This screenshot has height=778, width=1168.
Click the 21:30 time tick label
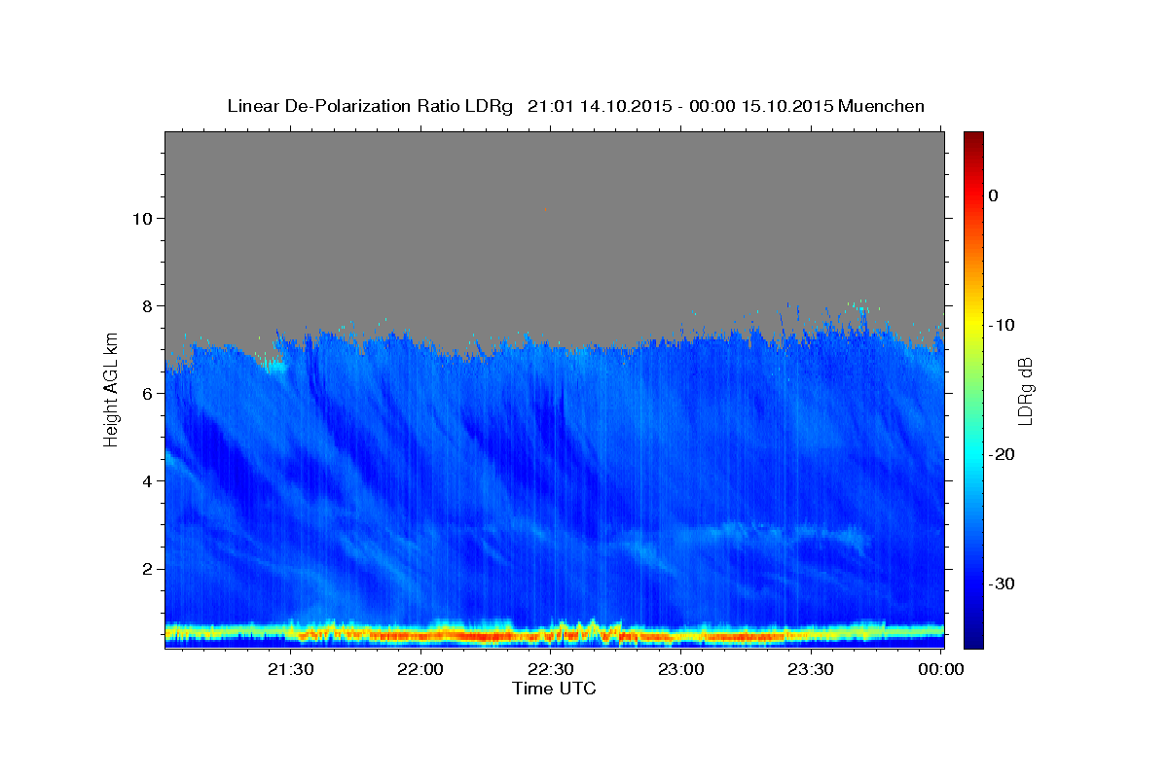pos(291,669)
